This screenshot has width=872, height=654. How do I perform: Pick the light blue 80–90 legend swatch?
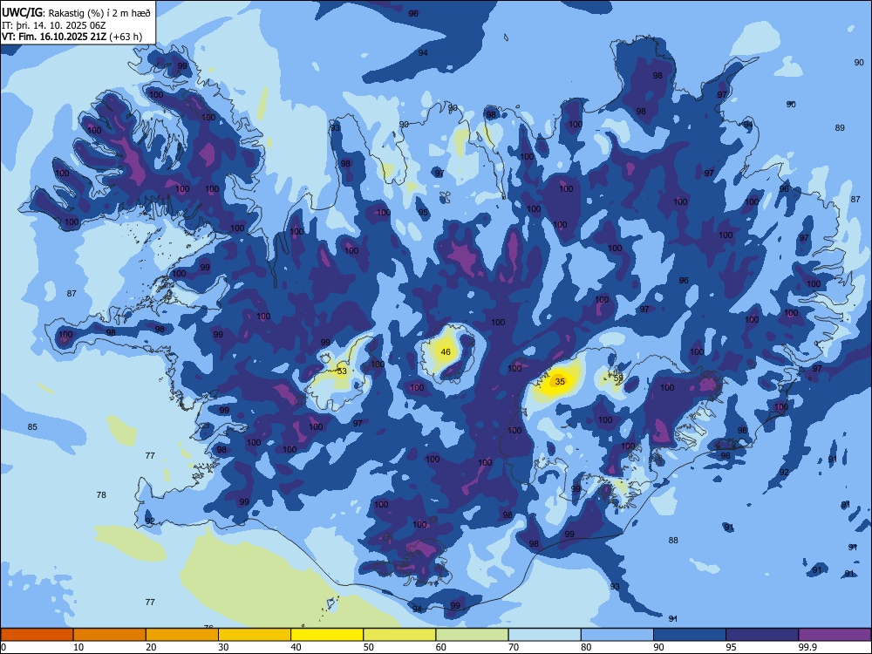[x=617, y=635]
